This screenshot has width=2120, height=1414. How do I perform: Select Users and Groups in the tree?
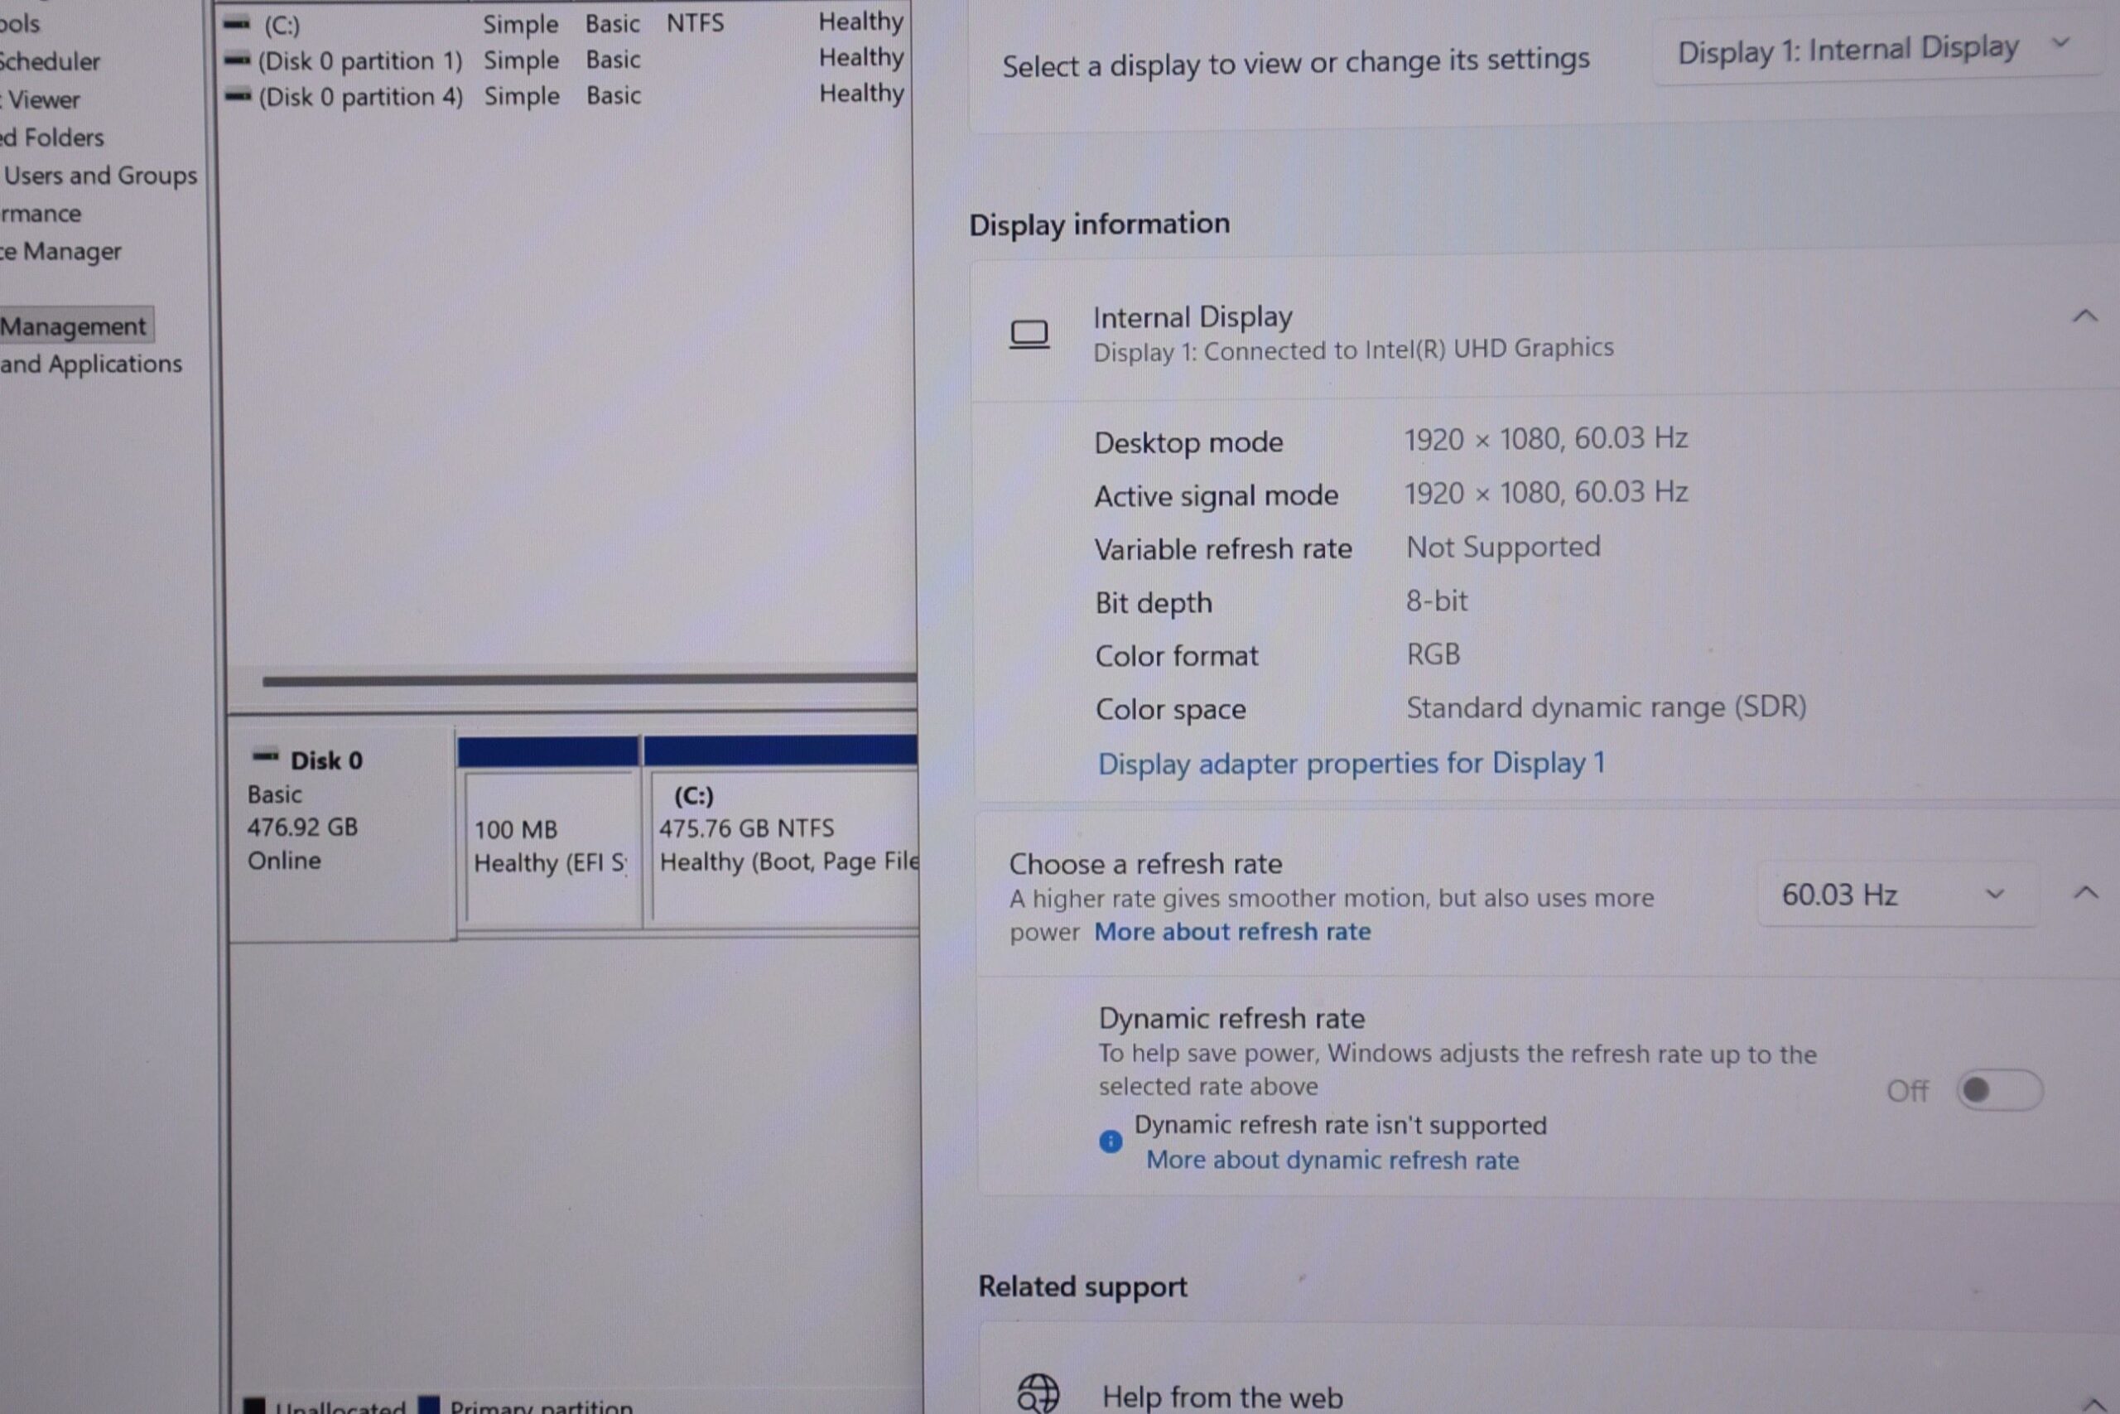pyautogui.click(x=99, y=176)
